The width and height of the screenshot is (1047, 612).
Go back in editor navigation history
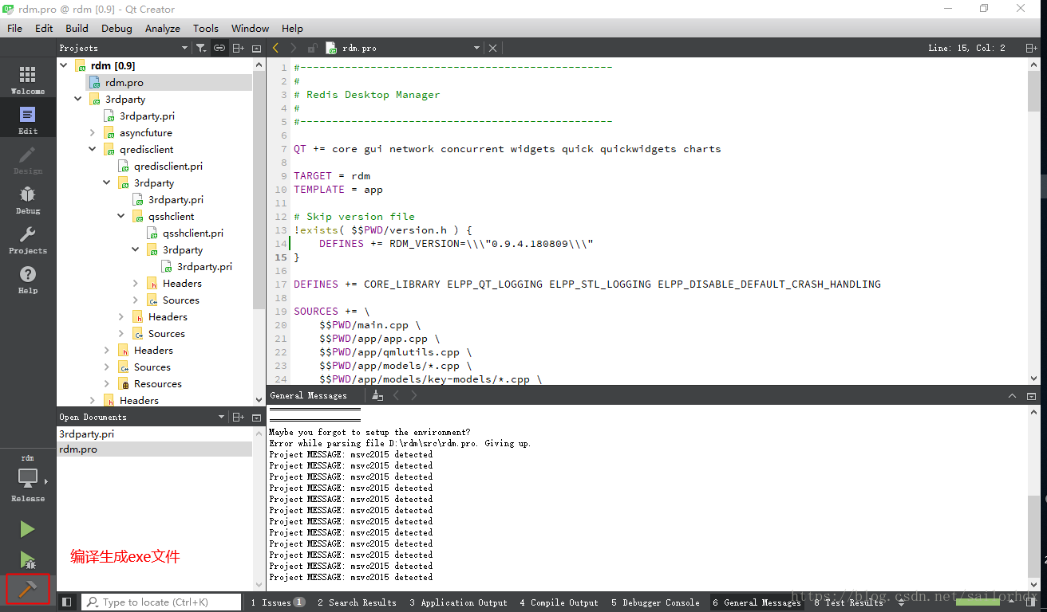275,48
